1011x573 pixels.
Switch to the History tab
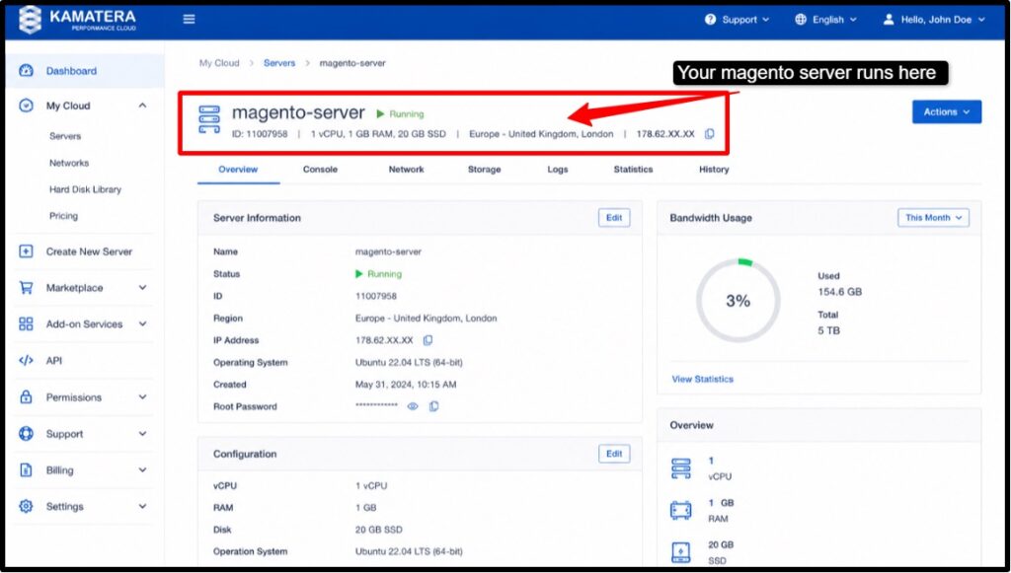coord(714,170)
